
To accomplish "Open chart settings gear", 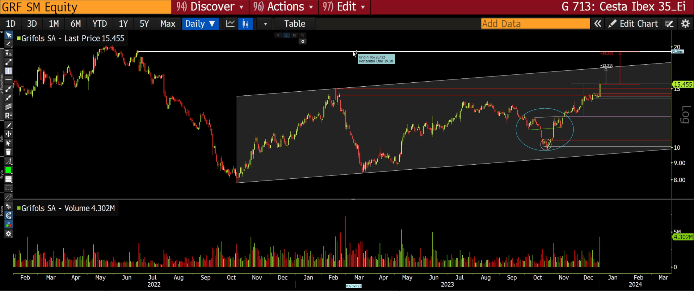I will pyautogui.click(x=685, y=24).
